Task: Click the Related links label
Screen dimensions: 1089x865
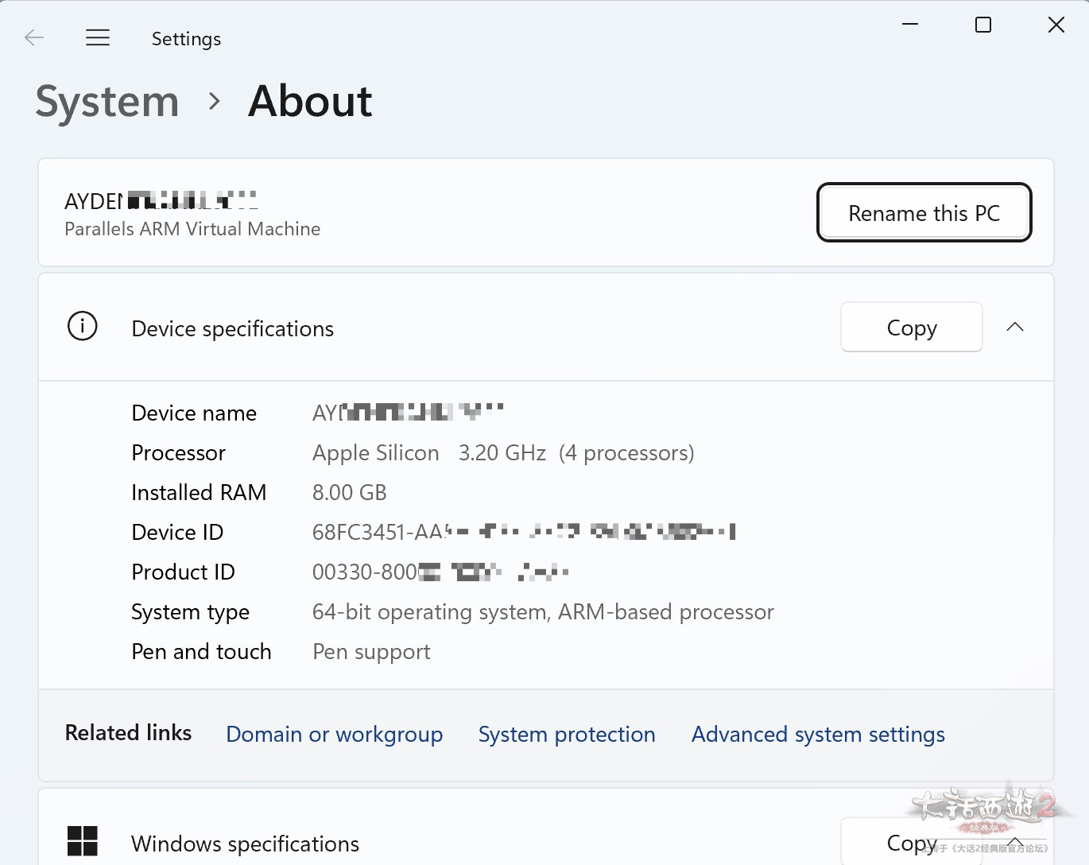Action: 129,732
